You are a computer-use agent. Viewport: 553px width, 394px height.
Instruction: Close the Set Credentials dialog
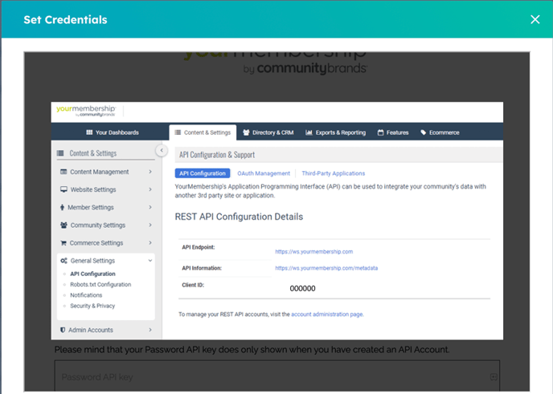pyautogui.click(x=535, y=19)
